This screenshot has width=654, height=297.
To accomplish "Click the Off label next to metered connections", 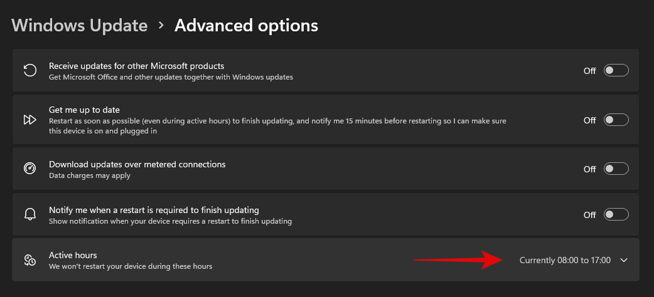I will coord(589,169).
